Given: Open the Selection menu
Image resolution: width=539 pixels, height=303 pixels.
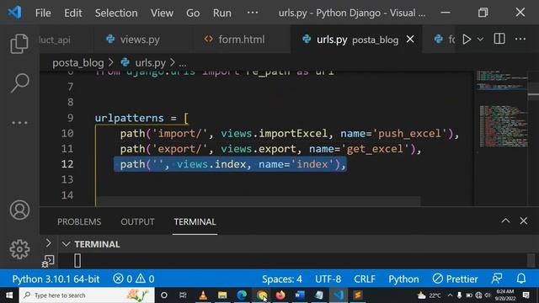Looking at the screenshot, I should [116, 13].
